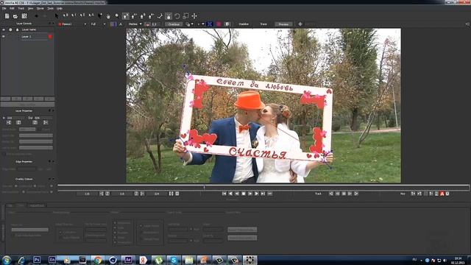Open the Full resolution dropdown
The width and height of the screenshot is (471, 265).
click(98, 24)
